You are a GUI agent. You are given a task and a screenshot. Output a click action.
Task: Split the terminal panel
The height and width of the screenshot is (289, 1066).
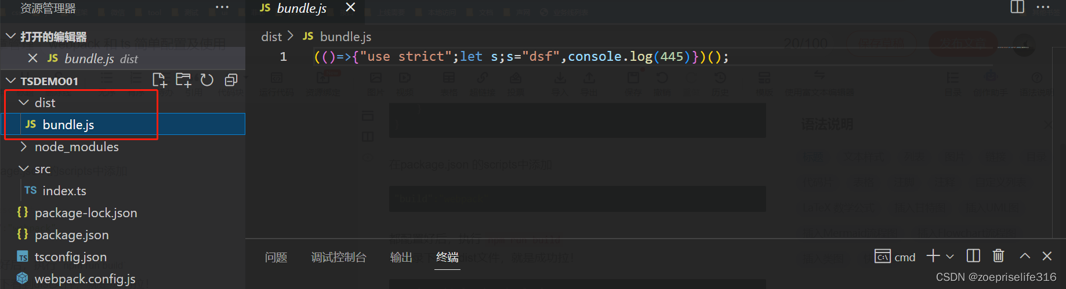pyautogui.click(x=973, y=256)
